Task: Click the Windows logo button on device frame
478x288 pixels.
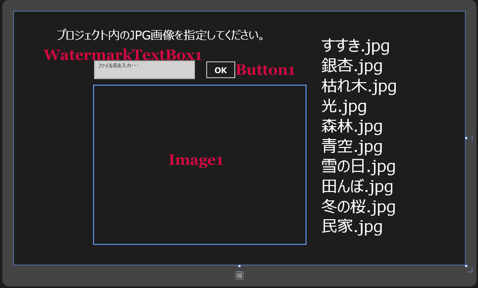Action: click(x=239, y=276)
